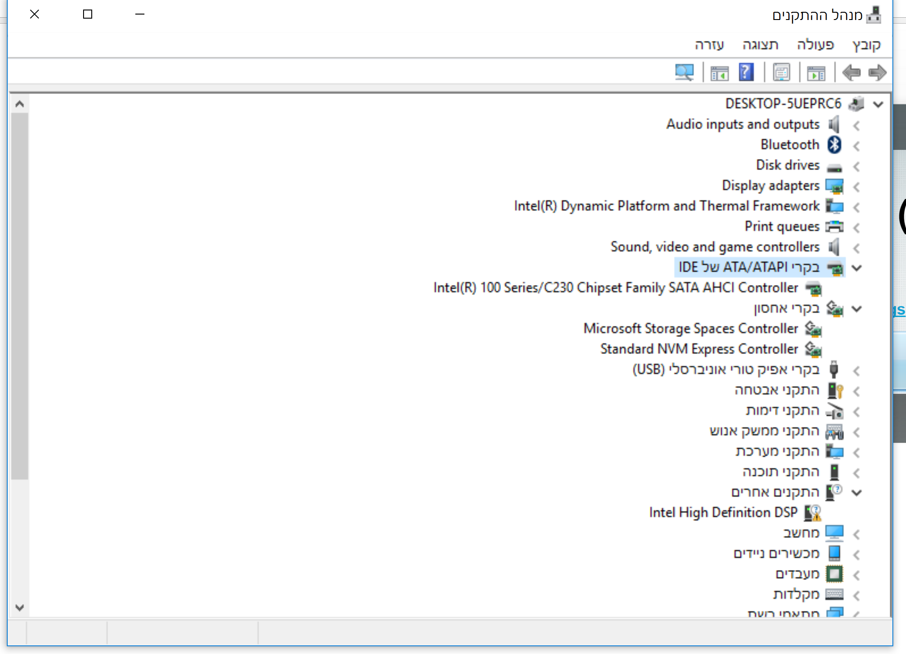Click the Print queues printer icon
The width and height of the screenshot is (906, 654).
pyautogui.click(x=834, y=227)
